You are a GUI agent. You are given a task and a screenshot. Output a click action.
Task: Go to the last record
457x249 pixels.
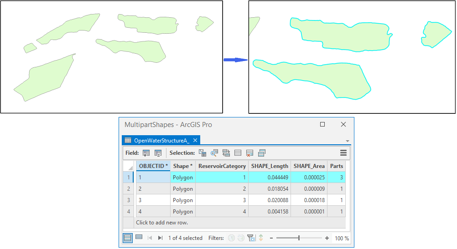click(x=160, y=238)
